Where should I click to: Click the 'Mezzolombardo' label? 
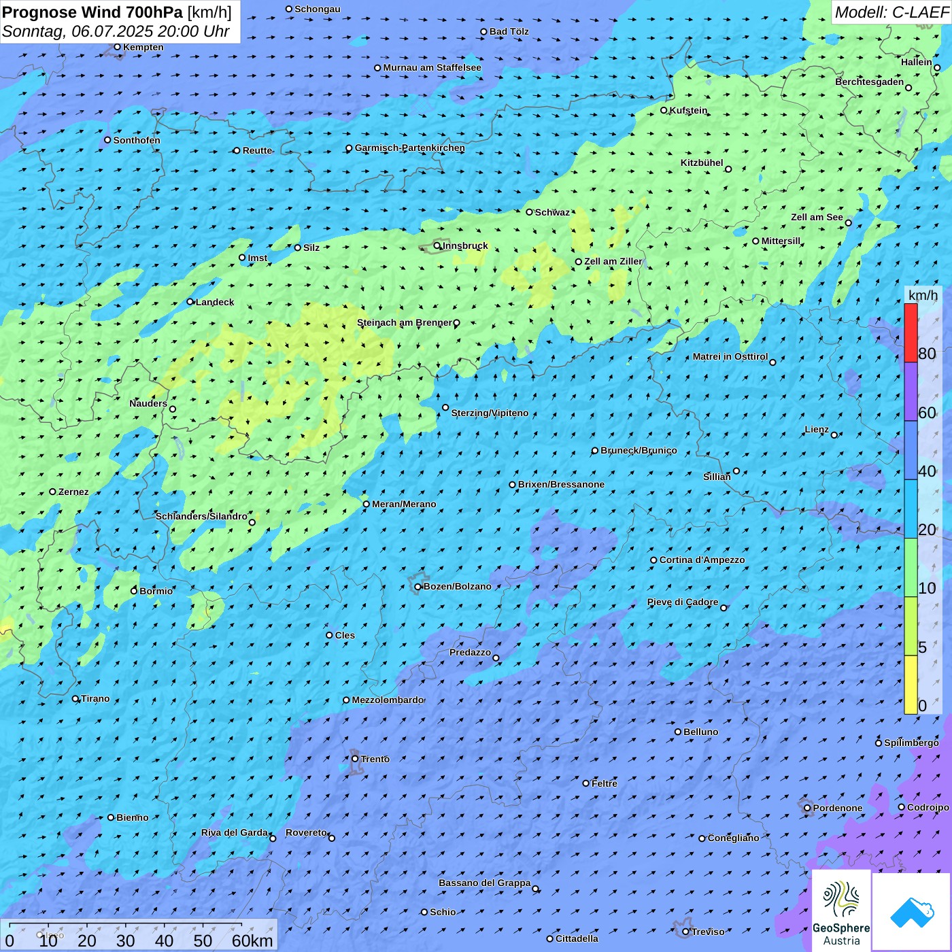[x=388, y=700]
